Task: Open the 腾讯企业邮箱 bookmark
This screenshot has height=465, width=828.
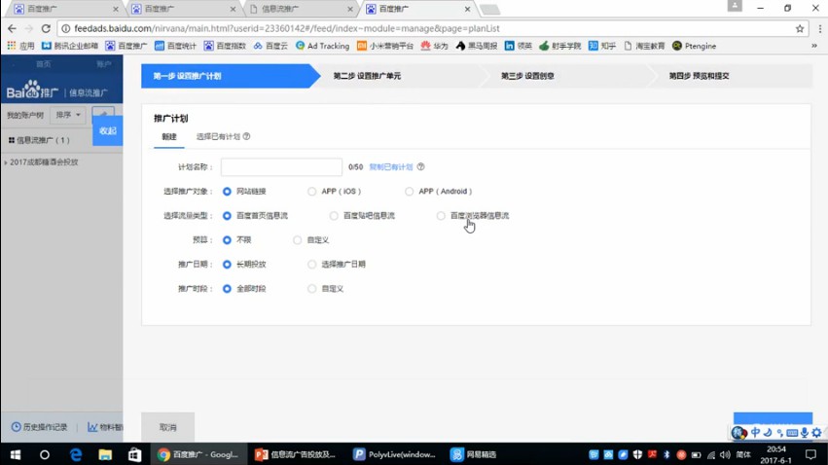Action: 70,46
